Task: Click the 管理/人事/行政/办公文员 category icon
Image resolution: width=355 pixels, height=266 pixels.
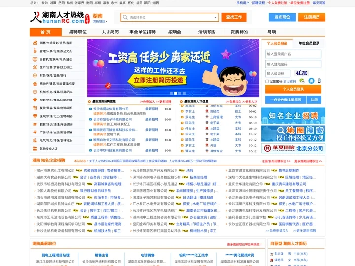Action: pyautogui.click(x=35, y=51)
